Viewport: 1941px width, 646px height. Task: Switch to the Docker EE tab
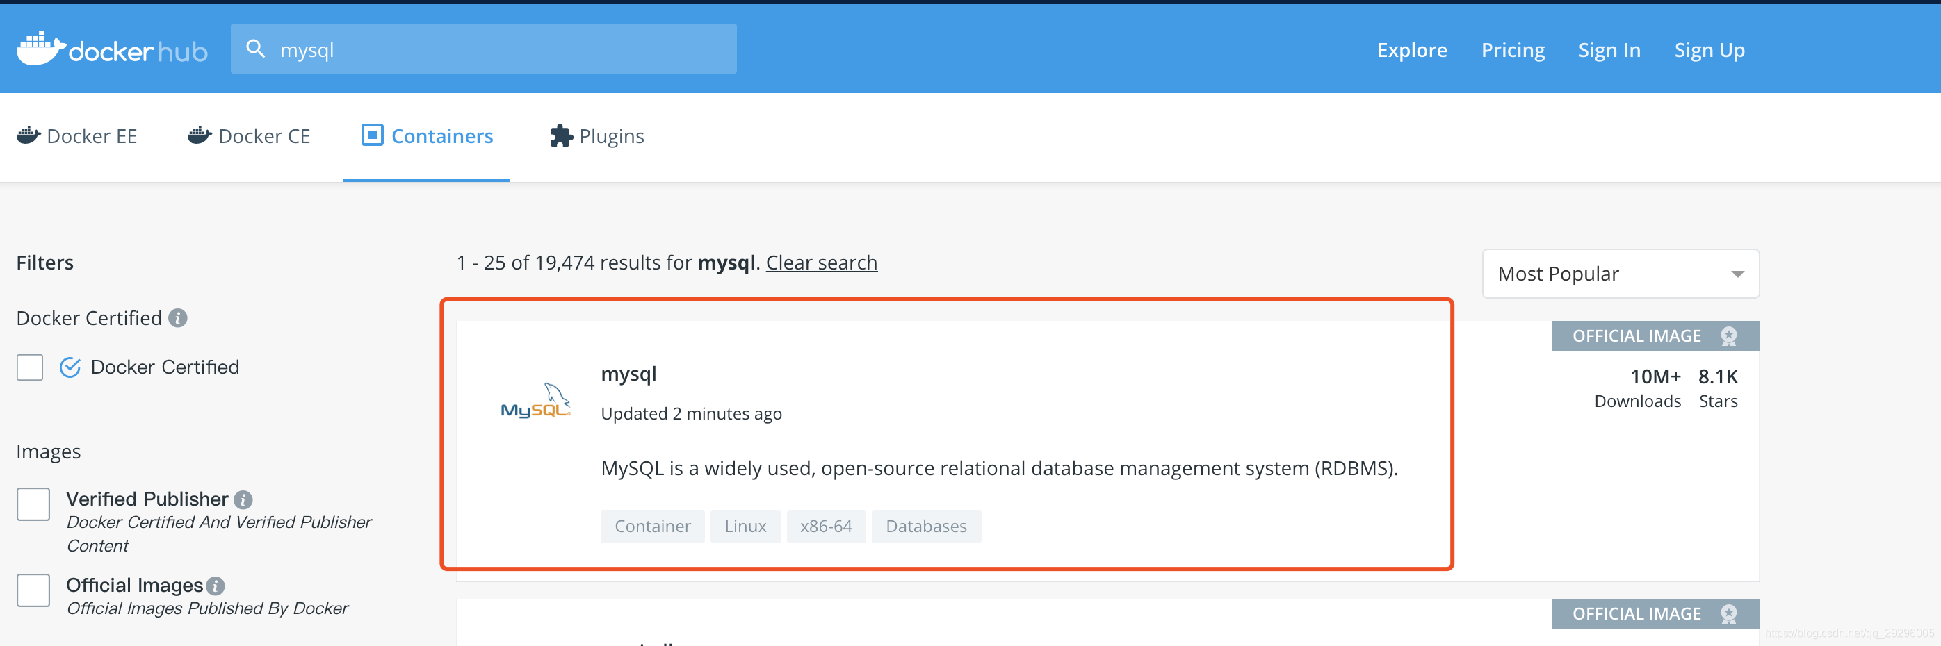tap(77, 136)
